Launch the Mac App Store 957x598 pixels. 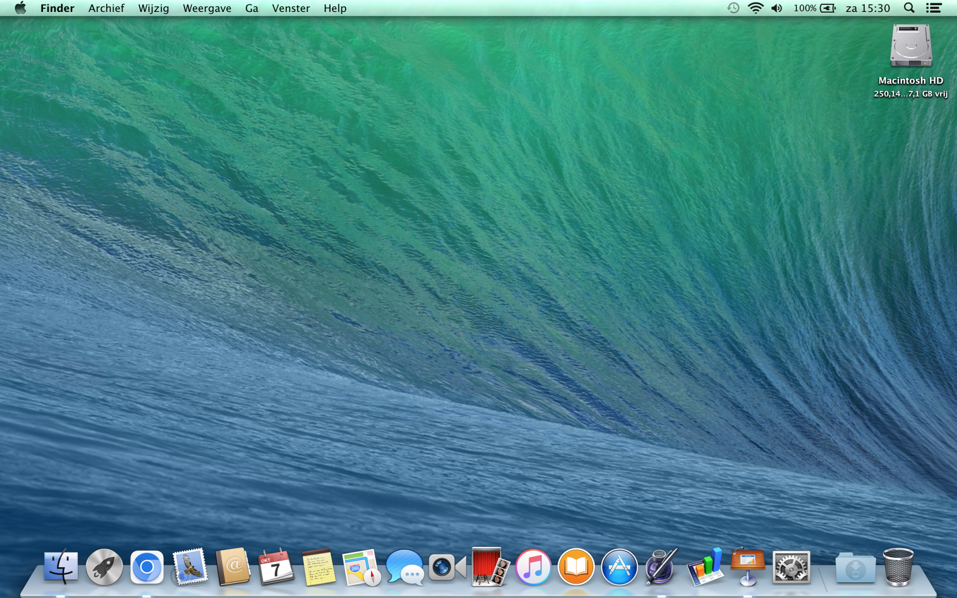(619, 567)
